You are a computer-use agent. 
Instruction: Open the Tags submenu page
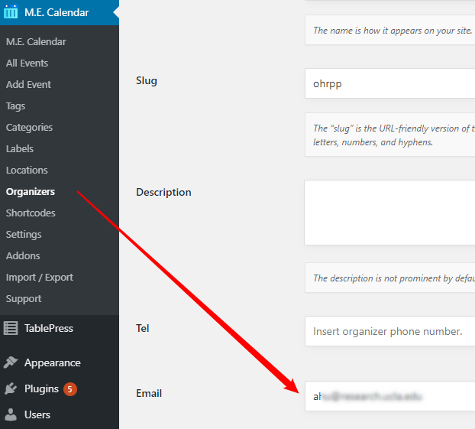click(x=15, y=106)
